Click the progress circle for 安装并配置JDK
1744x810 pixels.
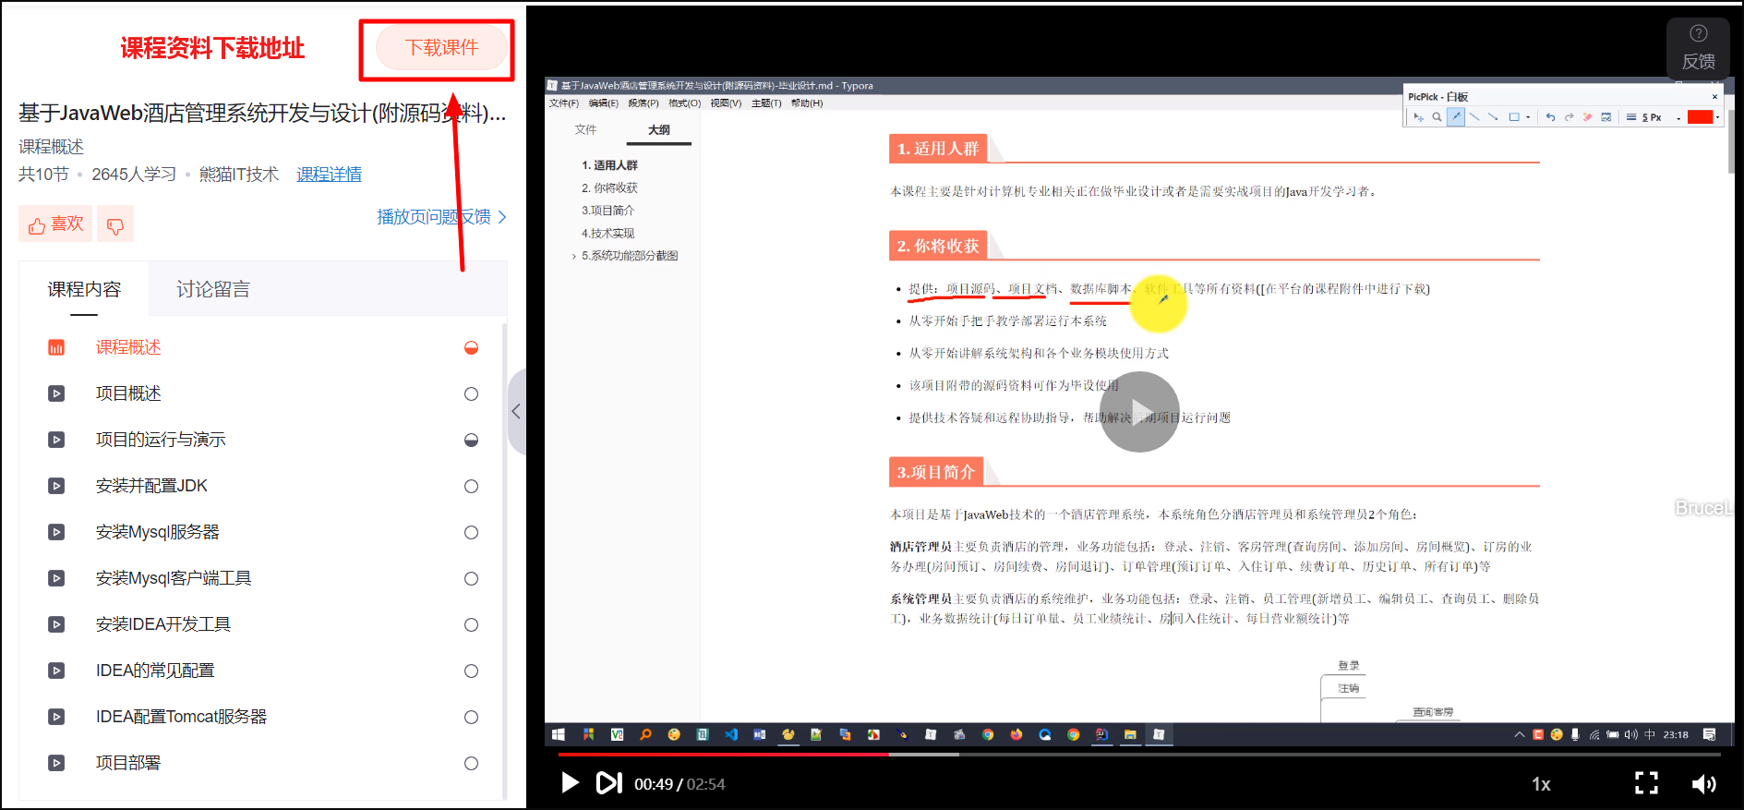click(x=471, y=487)
